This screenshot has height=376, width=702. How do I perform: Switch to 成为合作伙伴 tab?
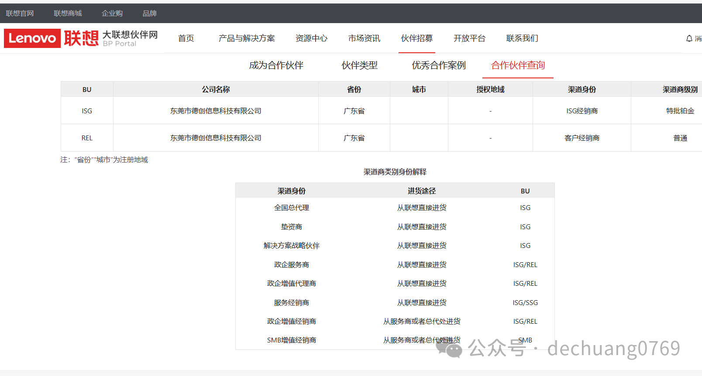click(276, 65)
